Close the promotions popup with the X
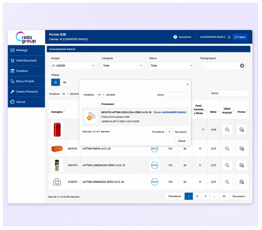The width and height of the screenshot is (262, 230). (188, 84)
